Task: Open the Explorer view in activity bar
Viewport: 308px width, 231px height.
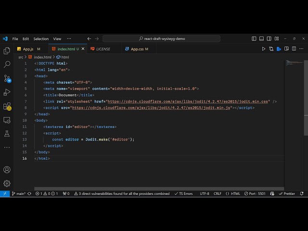Action: 7,50
